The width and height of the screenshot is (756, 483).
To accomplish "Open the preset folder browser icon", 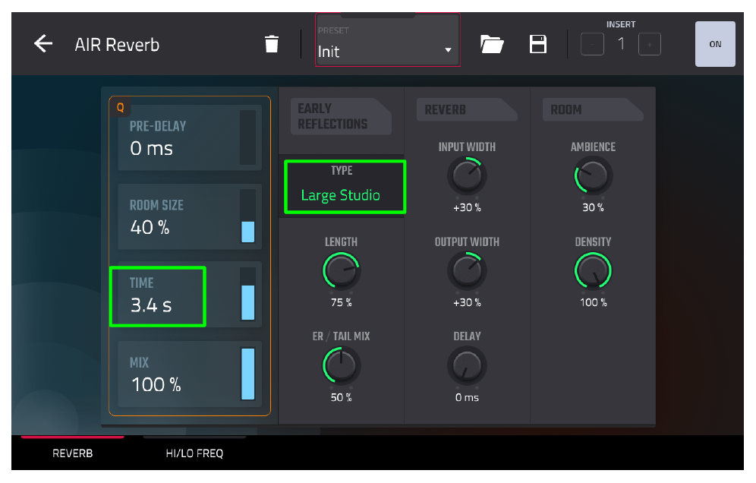I will 492,44.
